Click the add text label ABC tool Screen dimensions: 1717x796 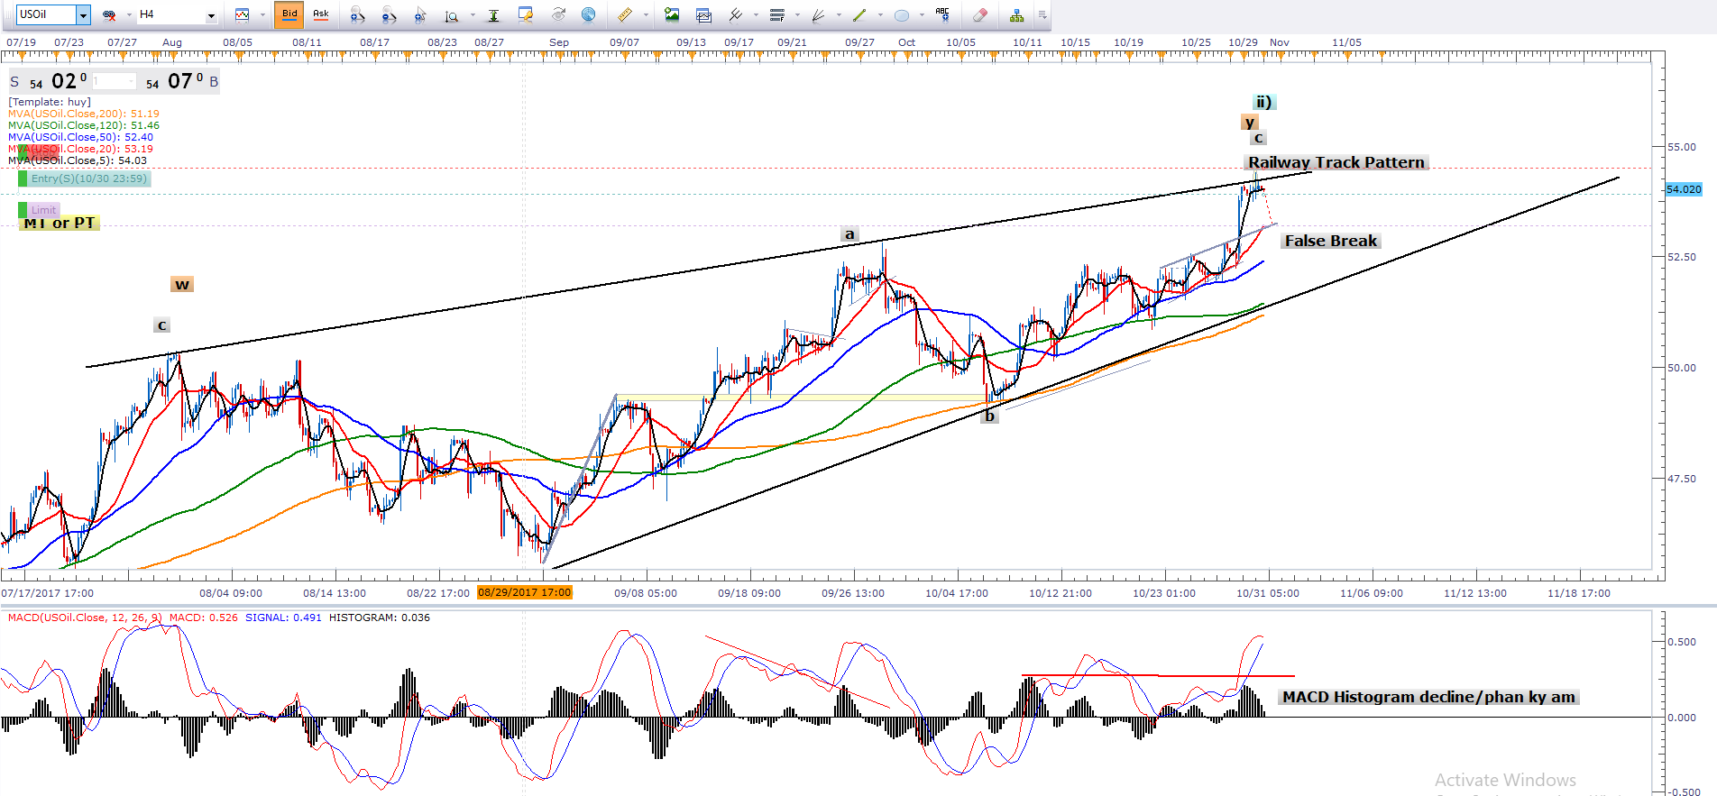coord(942,14)
